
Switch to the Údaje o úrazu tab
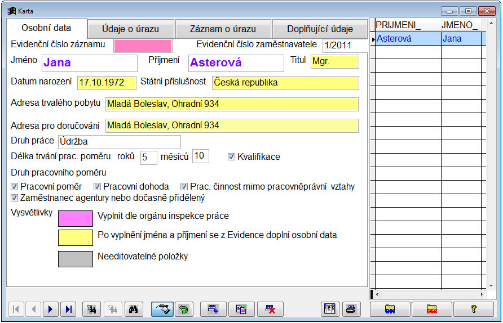pos(130,29)
